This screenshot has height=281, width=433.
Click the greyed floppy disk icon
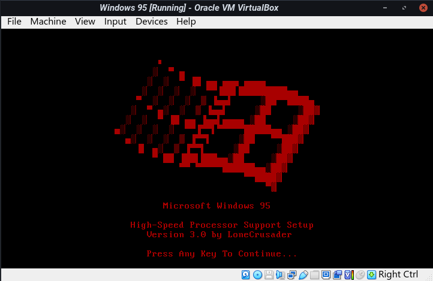click(269, 274)
